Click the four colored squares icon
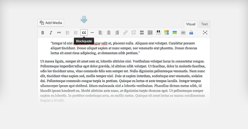 click(x=167, y=32)
